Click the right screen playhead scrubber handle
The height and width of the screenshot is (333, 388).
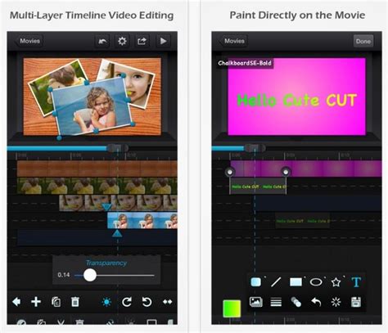pos(255,148)
